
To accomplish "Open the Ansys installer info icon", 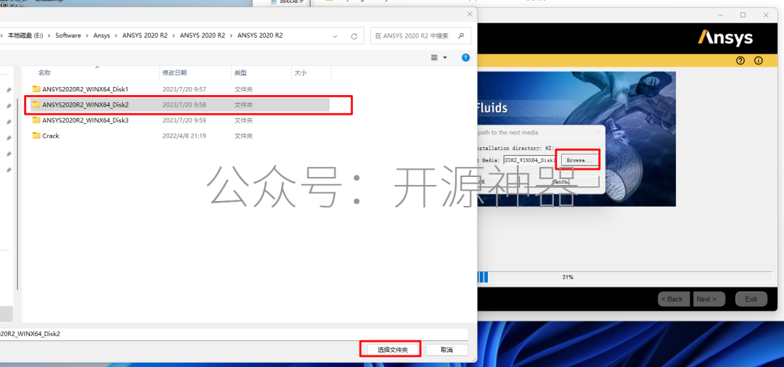I will point(759,60).
